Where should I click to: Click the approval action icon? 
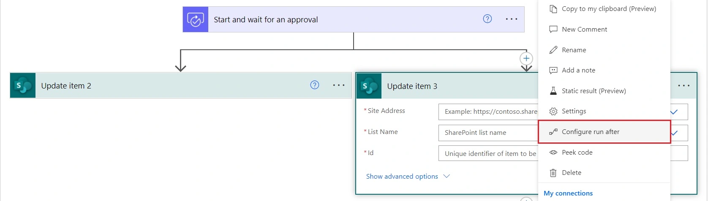pyautogui.click(x=196, y=19)
